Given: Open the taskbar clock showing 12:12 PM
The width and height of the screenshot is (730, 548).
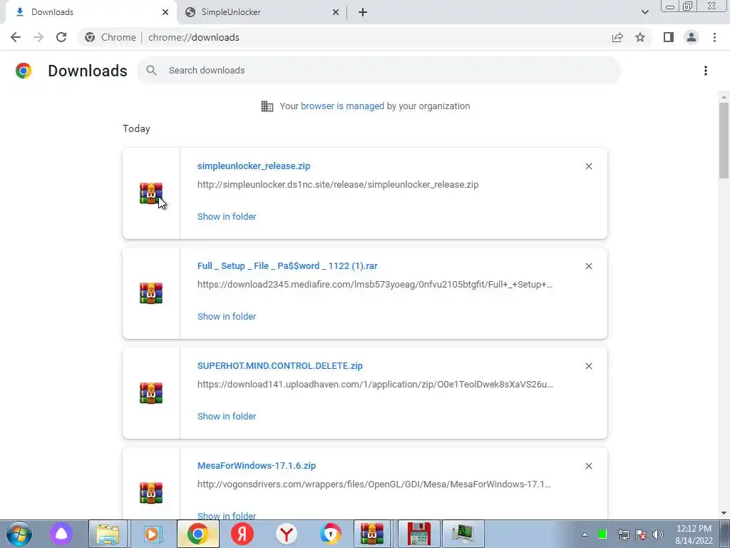Looking at the screenshot, I should (x=694, y=534).
